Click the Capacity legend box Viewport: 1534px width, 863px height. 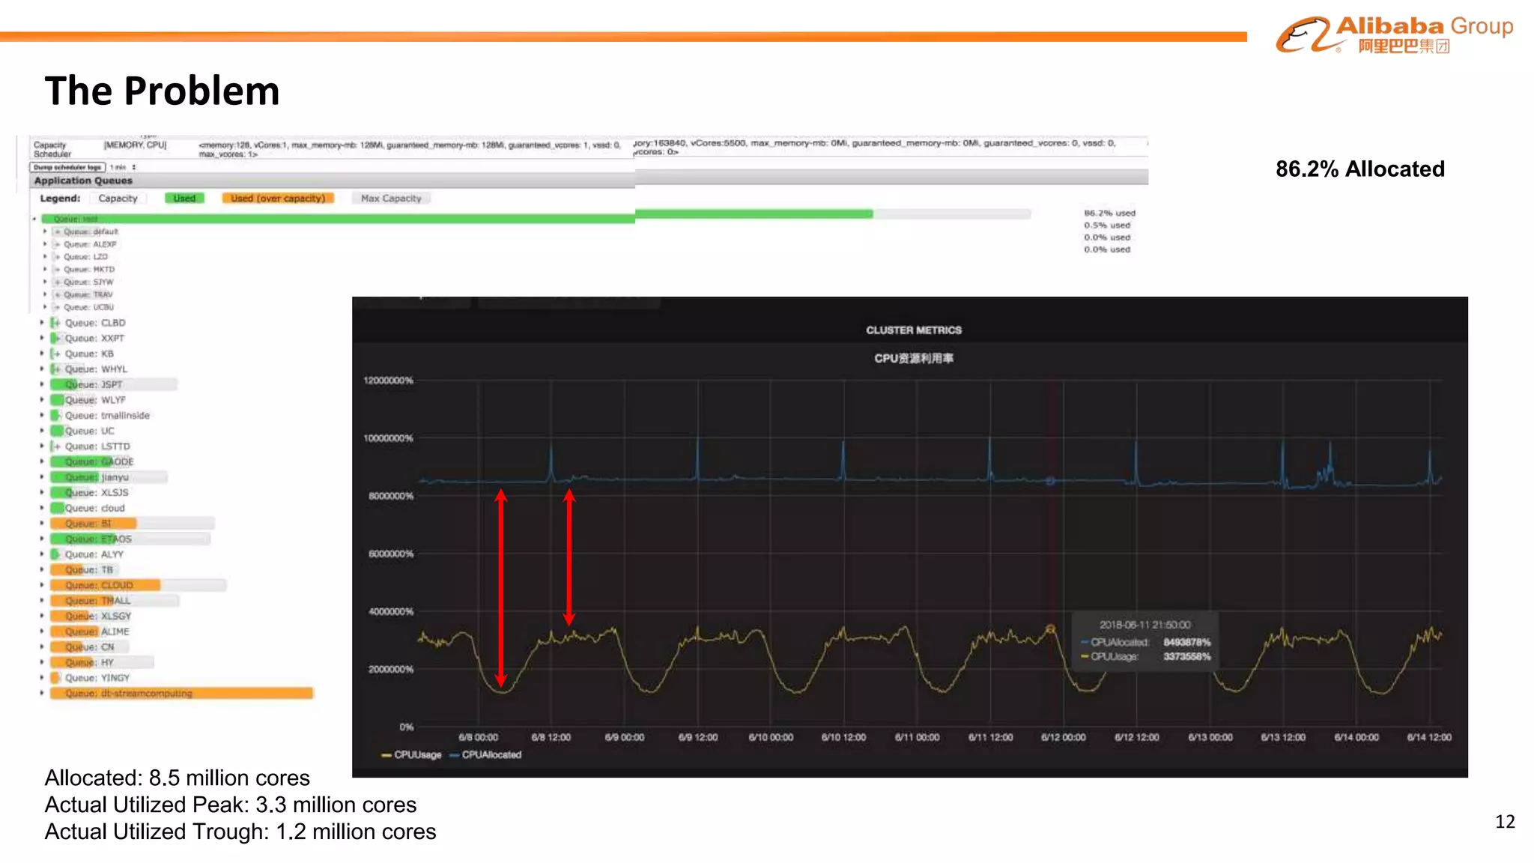tap(118, 199)
